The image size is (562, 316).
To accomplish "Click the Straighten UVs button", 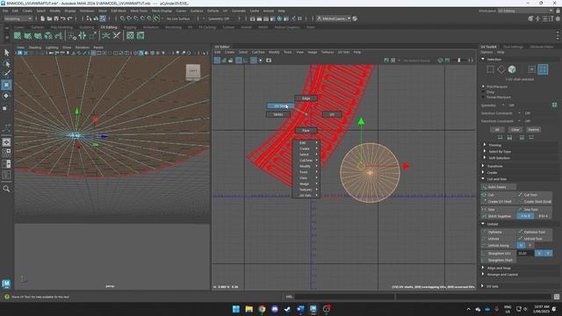I will (x=499, y=254).
